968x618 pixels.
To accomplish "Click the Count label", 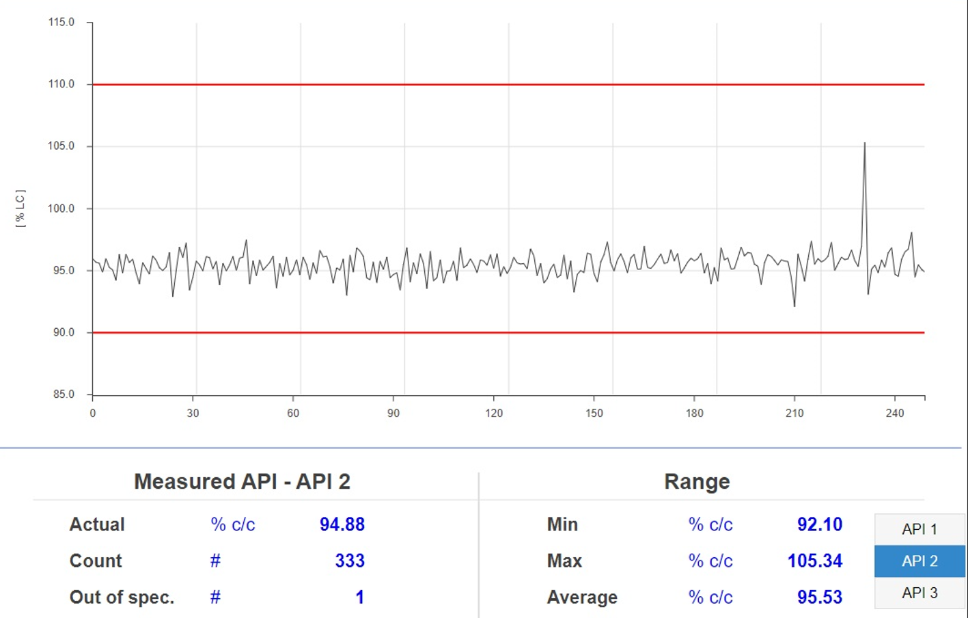I will coord(96,561).
